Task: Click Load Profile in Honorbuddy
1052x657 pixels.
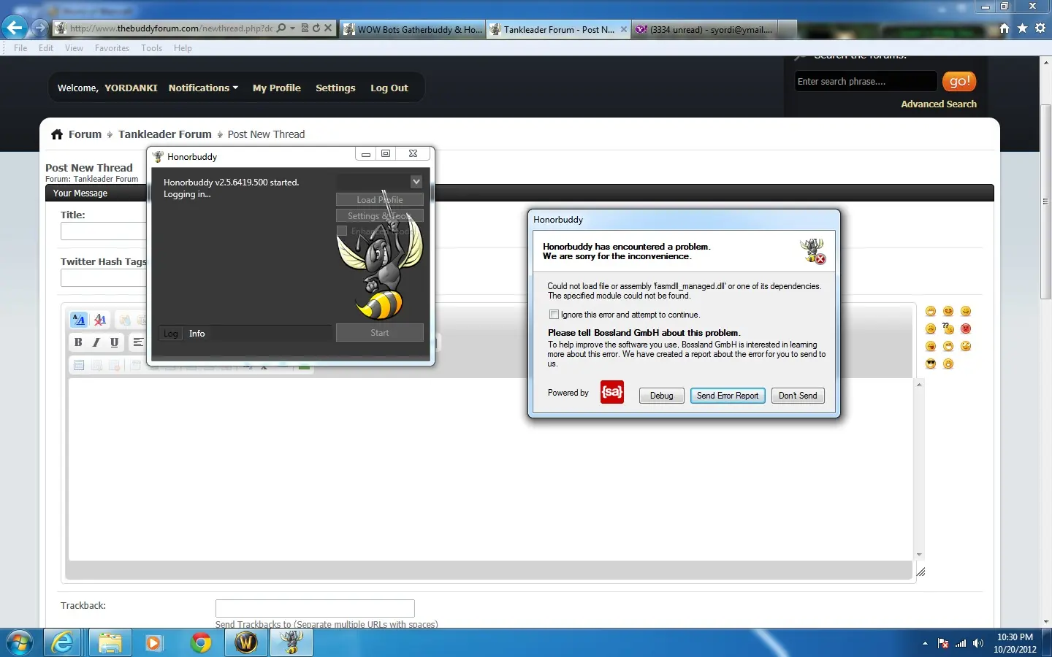Action: [380, 200]
